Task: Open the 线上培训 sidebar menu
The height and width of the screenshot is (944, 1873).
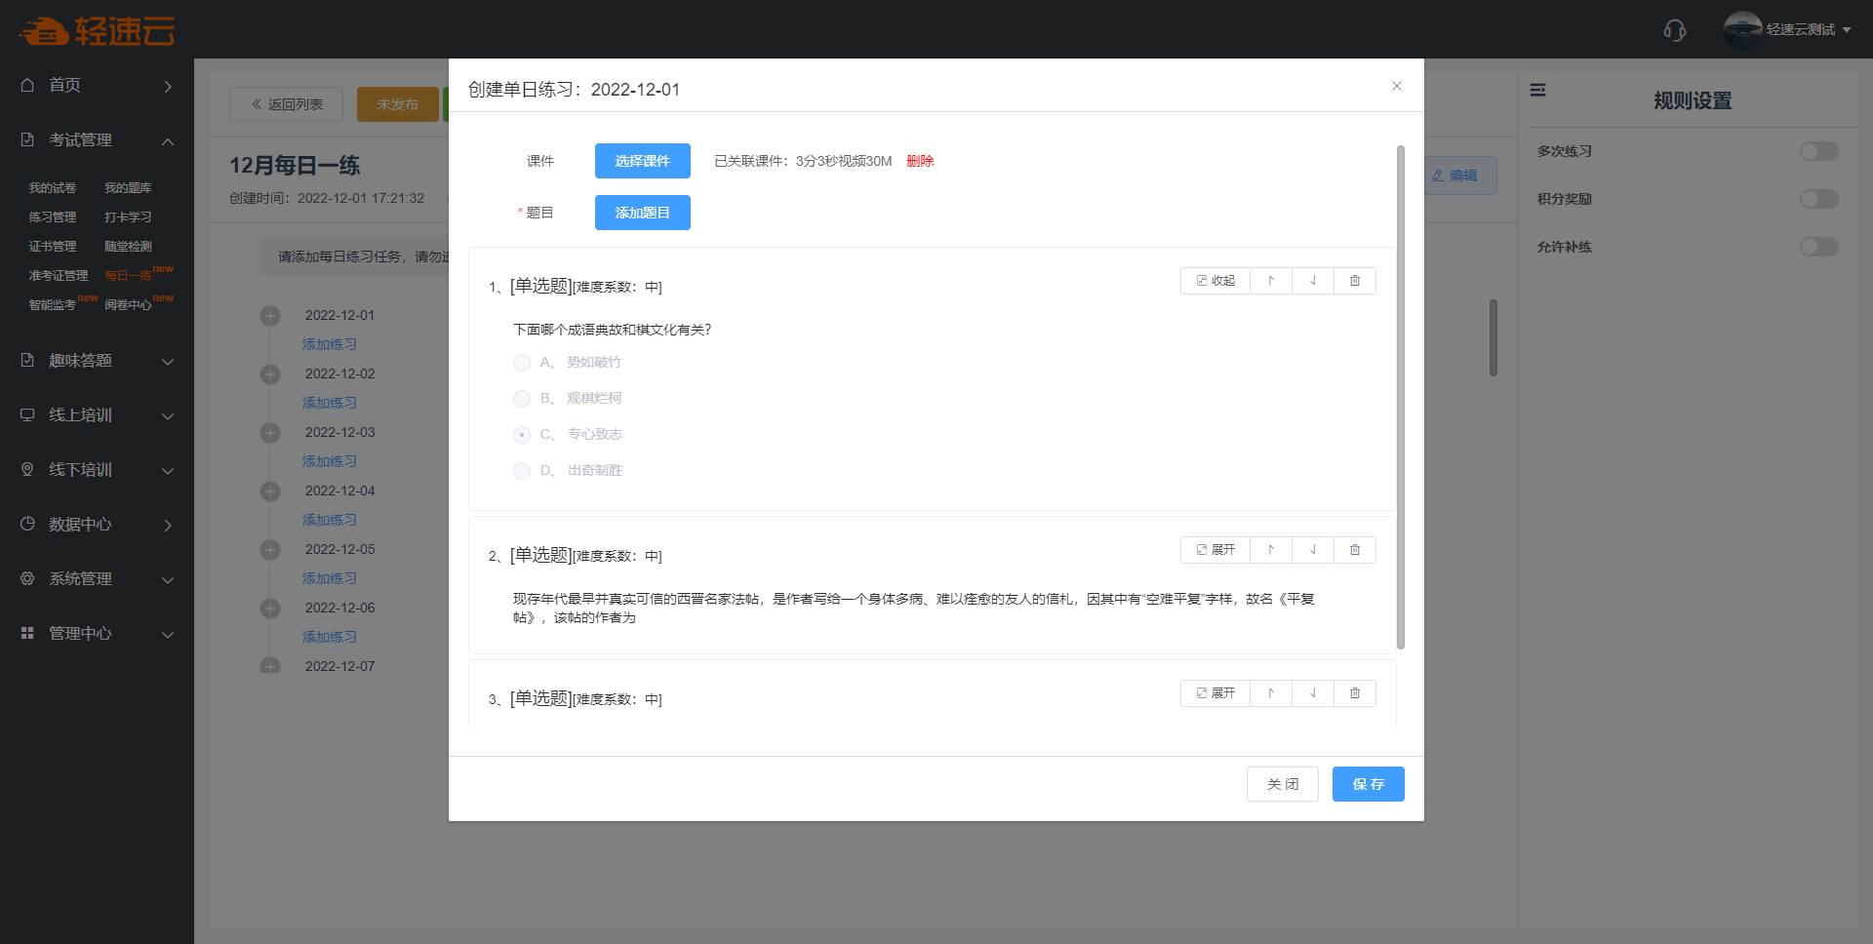Action: point(98,415)
